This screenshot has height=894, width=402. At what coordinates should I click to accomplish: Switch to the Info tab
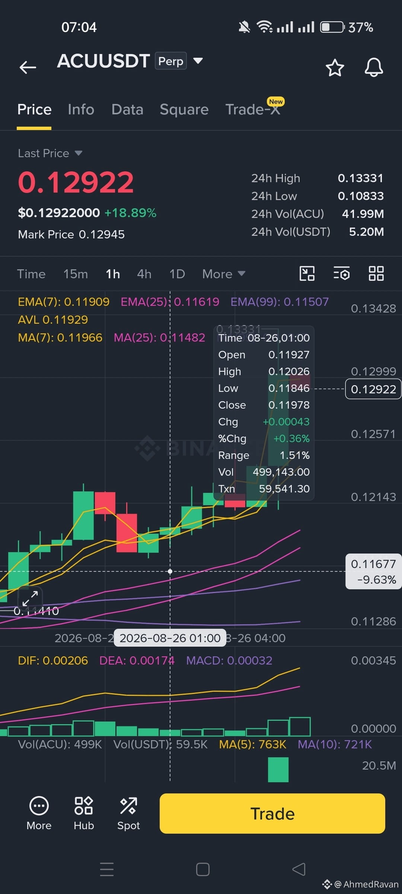[x=81, y=110]
